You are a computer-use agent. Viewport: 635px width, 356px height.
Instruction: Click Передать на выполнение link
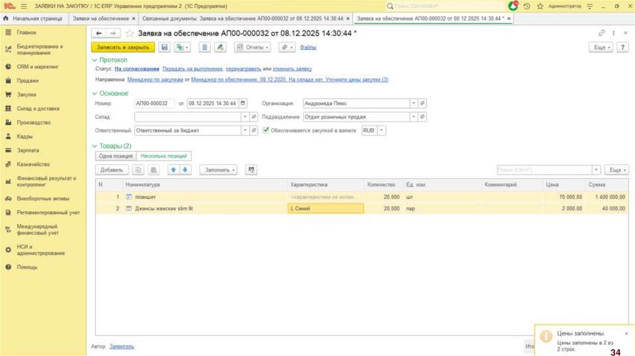192,69
